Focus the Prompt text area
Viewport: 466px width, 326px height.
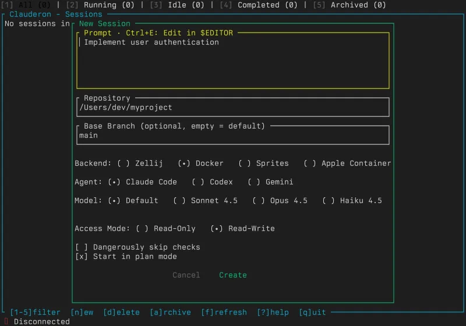[233, 61]
